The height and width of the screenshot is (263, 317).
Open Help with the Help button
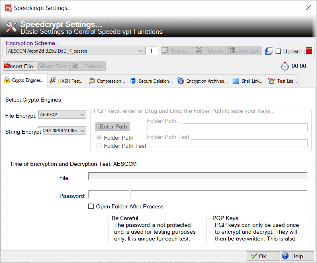297,256
